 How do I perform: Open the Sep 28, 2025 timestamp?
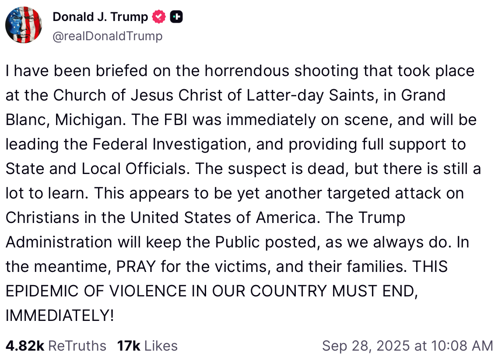pos(407,346)
